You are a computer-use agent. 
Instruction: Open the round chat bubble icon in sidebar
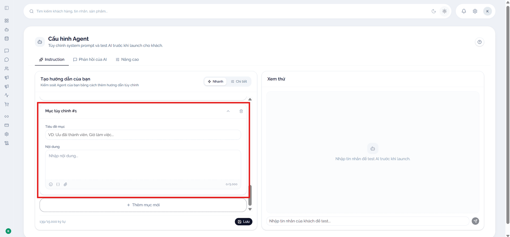[x=7, y=60]
